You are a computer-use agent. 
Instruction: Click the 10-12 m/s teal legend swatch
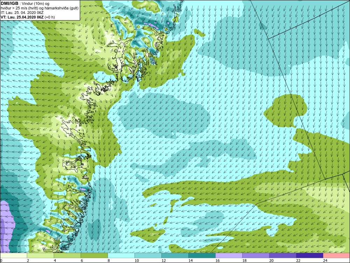tap(148, 255)
